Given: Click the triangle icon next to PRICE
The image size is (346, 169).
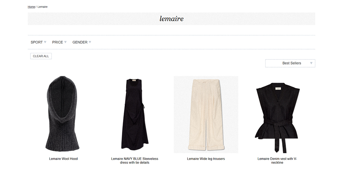Looking at the screenshot, I should point(66,42).
